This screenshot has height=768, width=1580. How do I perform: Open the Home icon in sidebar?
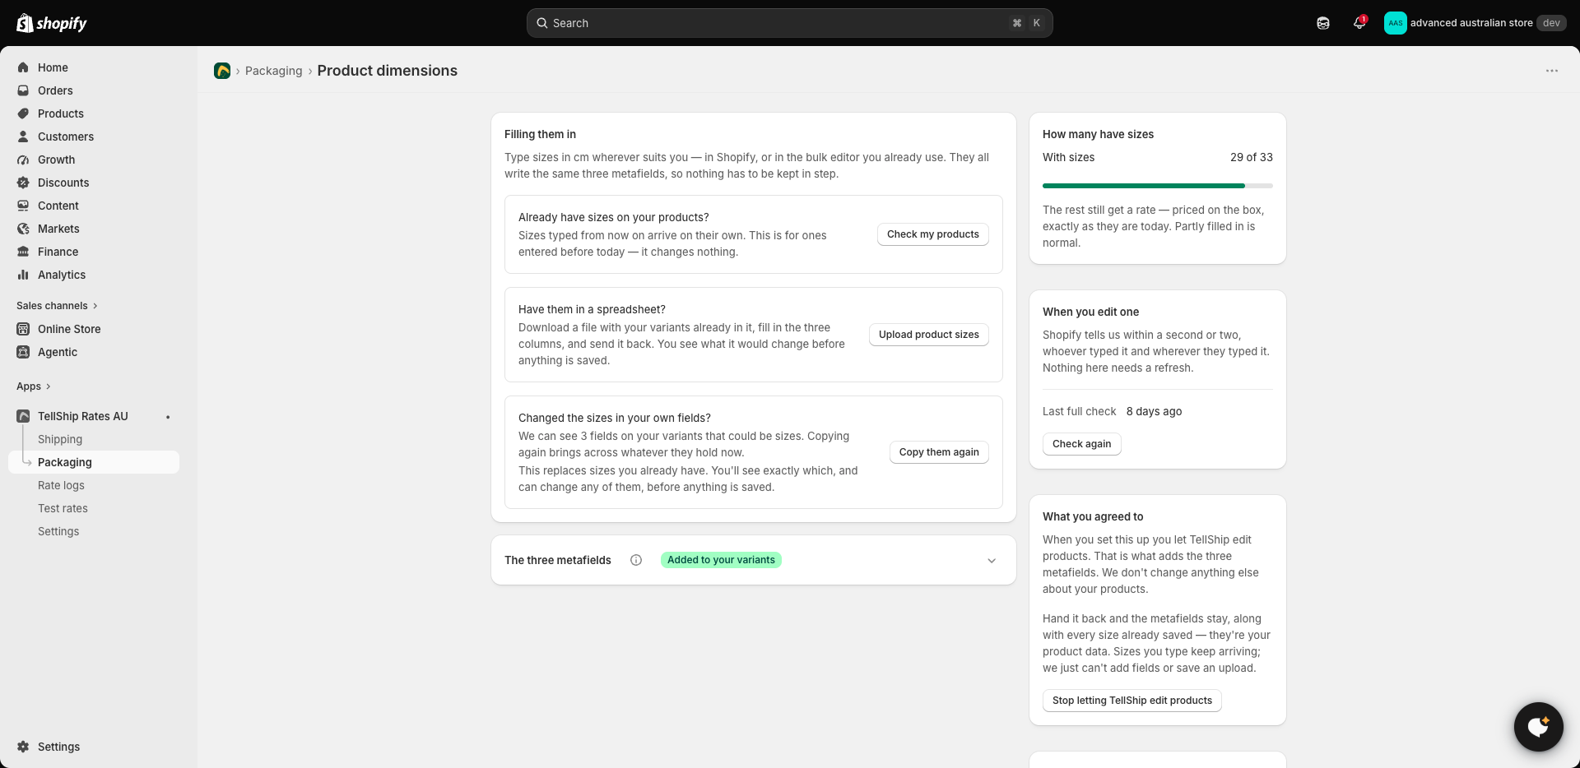pos(23,67)
